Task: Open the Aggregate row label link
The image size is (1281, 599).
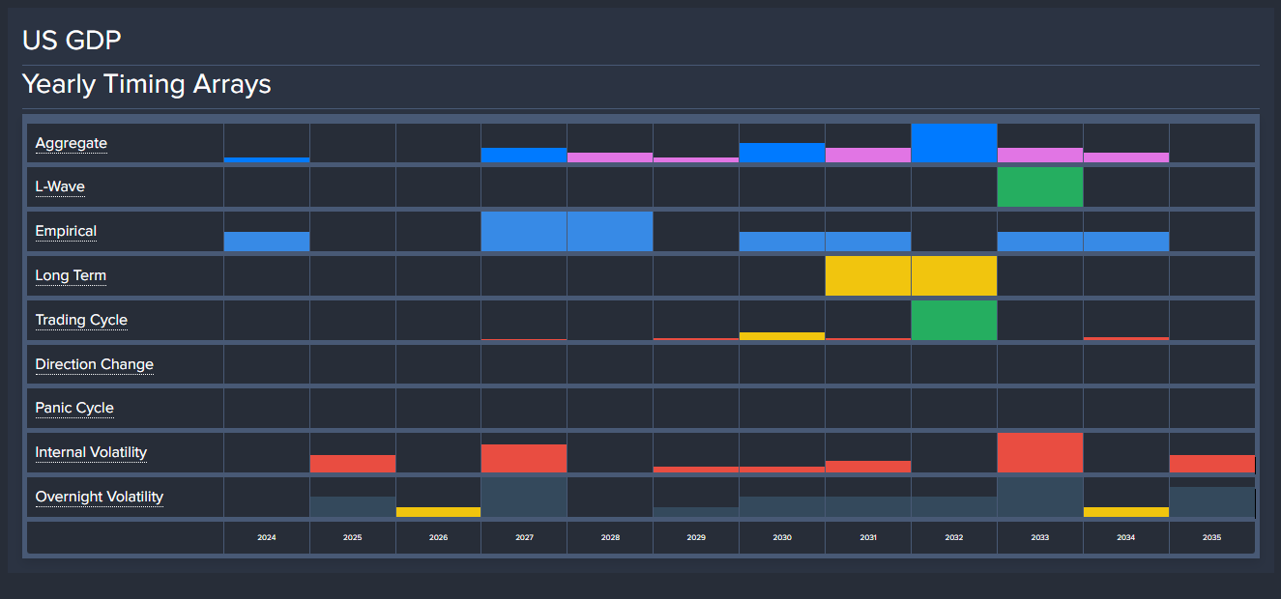Action: tap(72, 144)
